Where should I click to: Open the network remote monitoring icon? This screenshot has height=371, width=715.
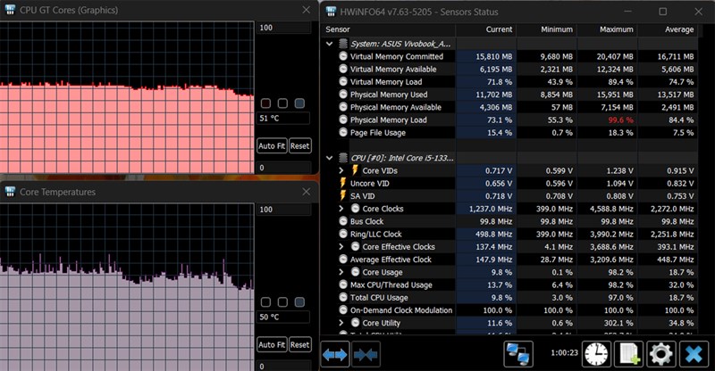coord(518,352)
